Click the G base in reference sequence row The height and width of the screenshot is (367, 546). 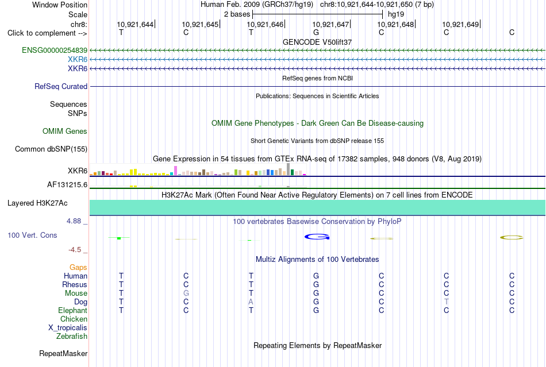(x=316, y=32)
